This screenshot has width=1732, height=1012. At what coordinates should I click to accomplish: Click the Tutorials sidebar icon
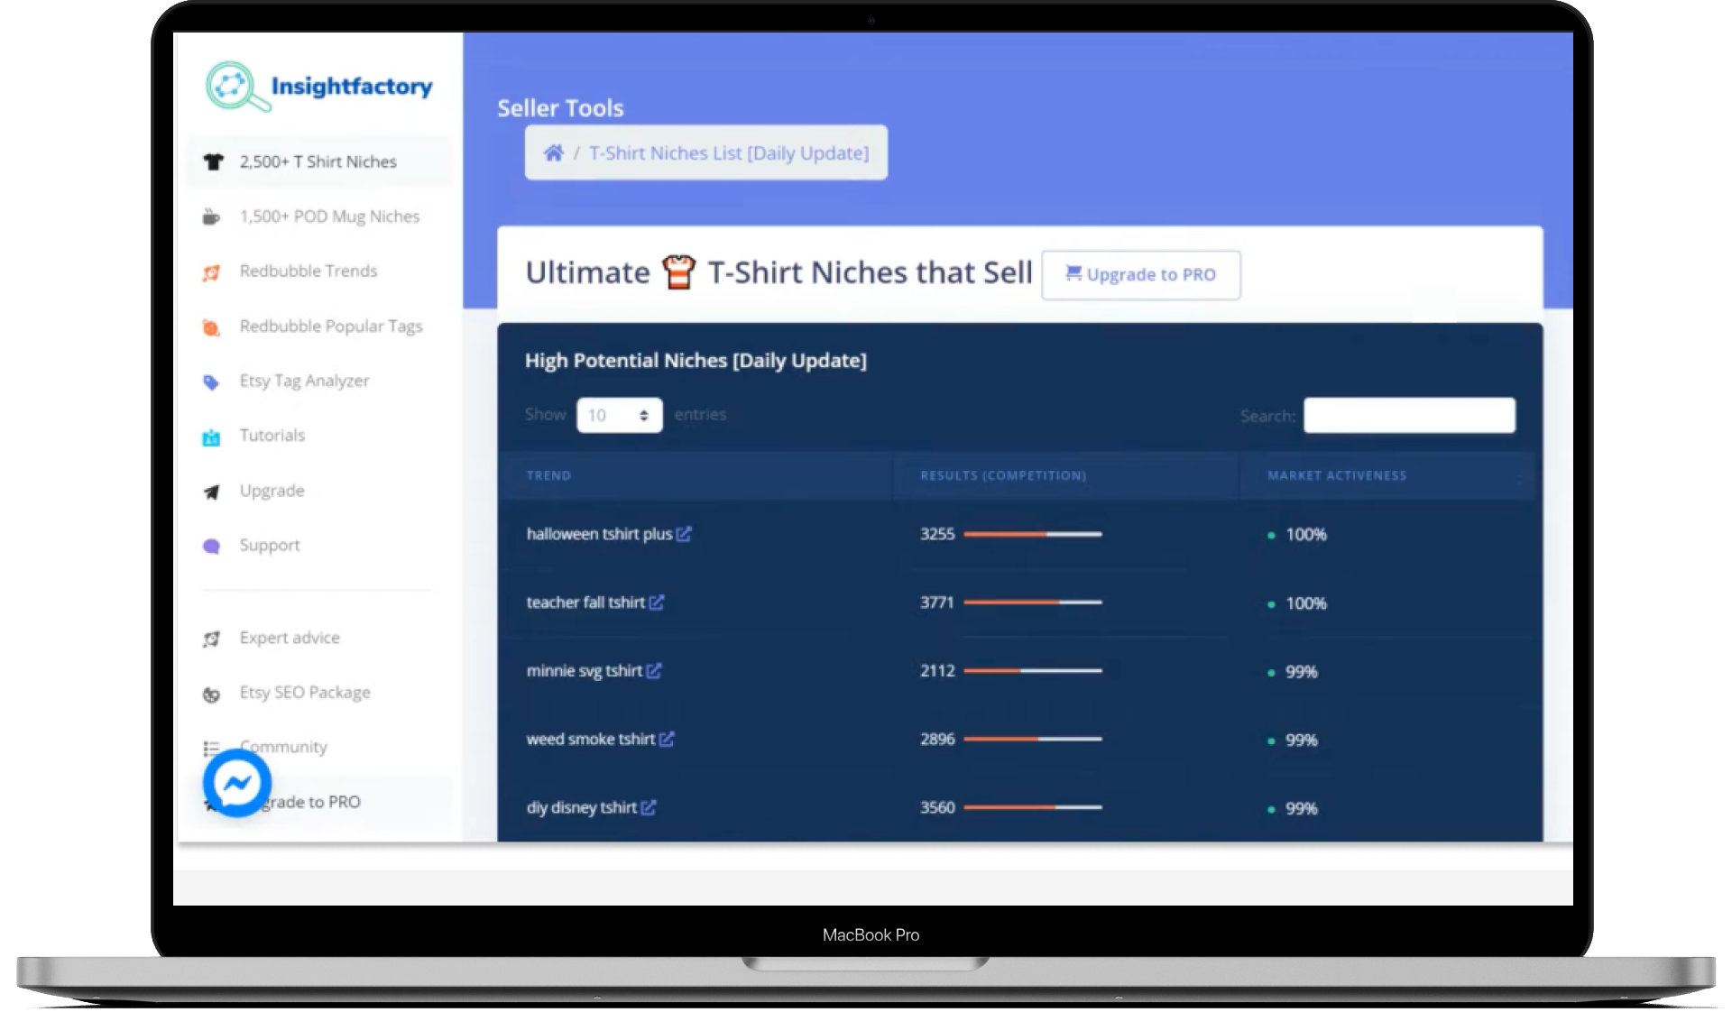point(211,437)
